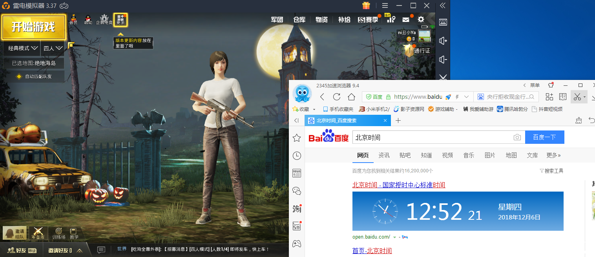Open the emulator hamburger menu

pos(385,5)
